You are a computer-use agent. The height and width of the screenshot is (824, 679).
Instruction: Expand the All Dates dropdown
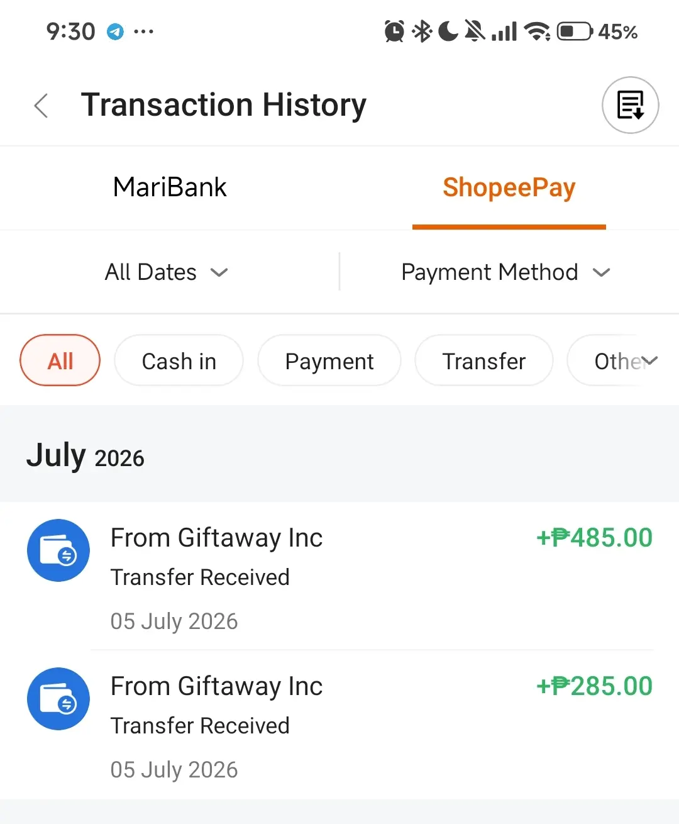[x=167, y=272]
